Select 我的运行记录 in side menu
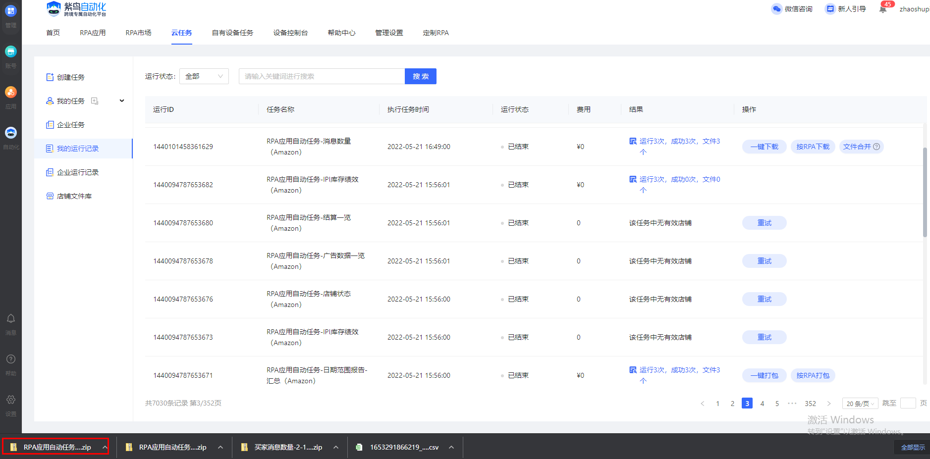The image size is (930, 459). 83,149
